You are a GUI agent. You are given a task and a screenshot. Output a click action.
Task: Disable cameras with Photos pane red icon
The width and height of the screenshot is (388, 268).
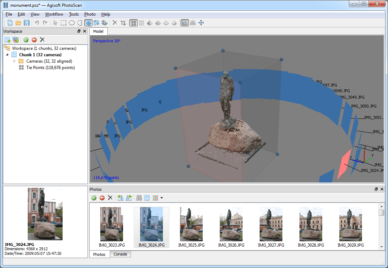coord(102,198)
